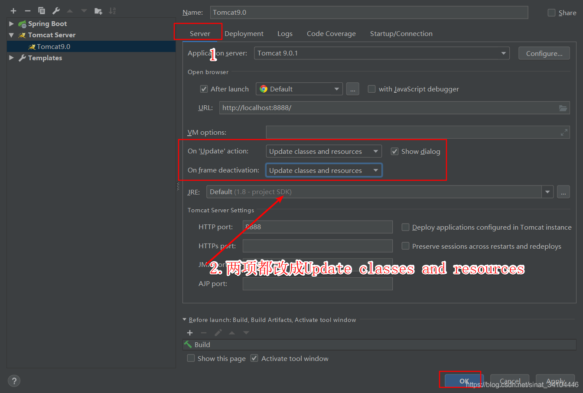Image resolution: width=583 pixels, height=393 pixels.
Task: Browse for a URL using the folder icon
Action: pyautogui.click(x=563, y=107)
